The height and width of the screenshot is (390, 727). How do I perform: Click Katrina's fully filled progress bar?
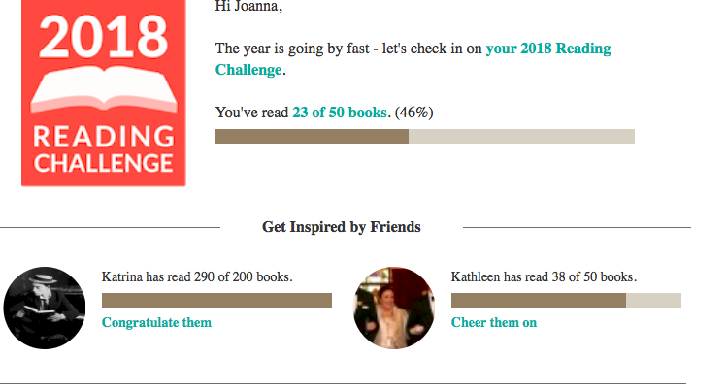[x=216, y=300]
